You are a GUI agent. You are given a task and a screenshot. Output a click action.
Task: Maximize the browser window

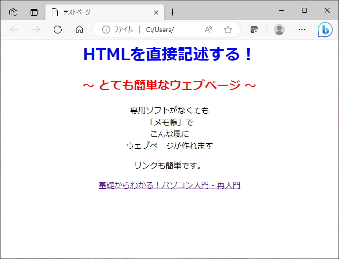304,10
